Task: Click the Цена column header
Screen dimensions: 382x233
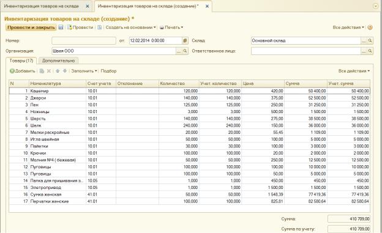Action: point(263,84)
